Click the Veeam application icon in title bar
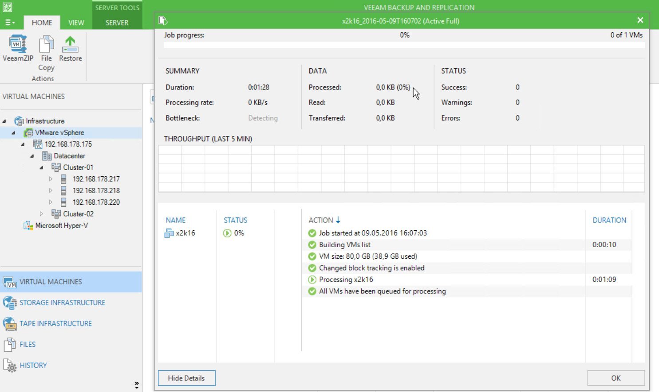The image size is (659, 392). (x=7, y=7)
